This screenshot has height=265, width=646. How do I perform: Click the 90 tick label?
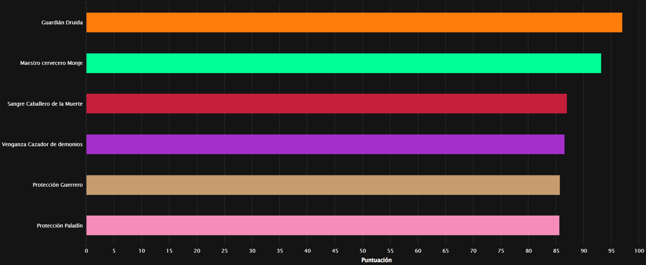[x=584, y=251]
